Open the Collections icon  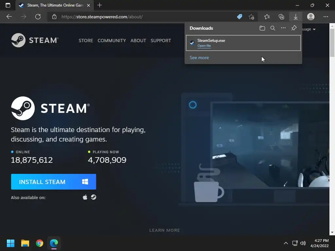click(281, 17)
